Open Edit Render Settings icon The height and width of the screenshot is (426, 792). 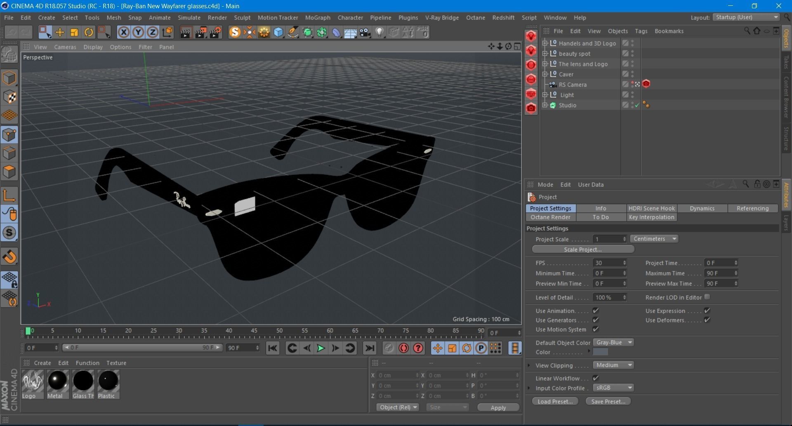coord(215,32)
